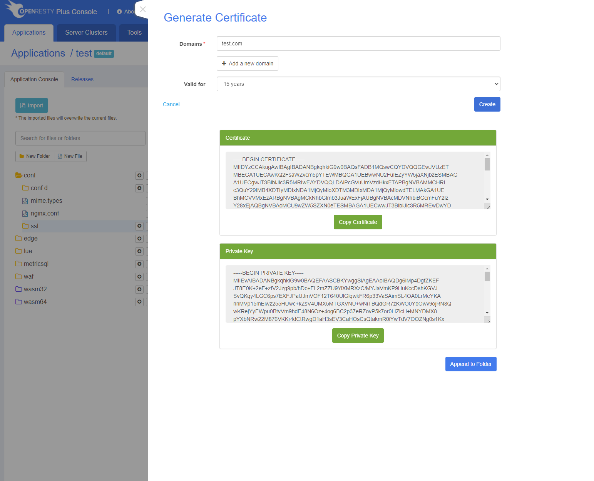Click the edge folder icon
The height and width of the screenshot is (481, 594).
tap(18, 238)
